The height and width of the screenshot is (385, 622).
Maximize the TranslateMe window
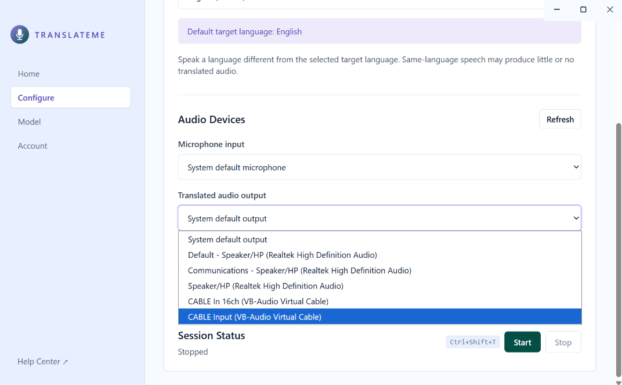coord(583,9)
